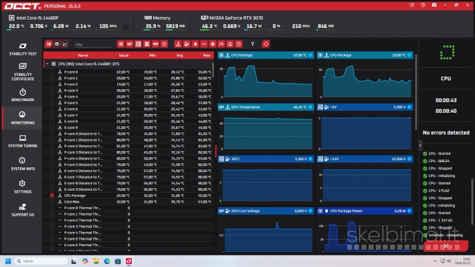This screenshot has width=475, height=267.
Task: Uncheck the CPU Package checkbox
Action: [52, 195]
